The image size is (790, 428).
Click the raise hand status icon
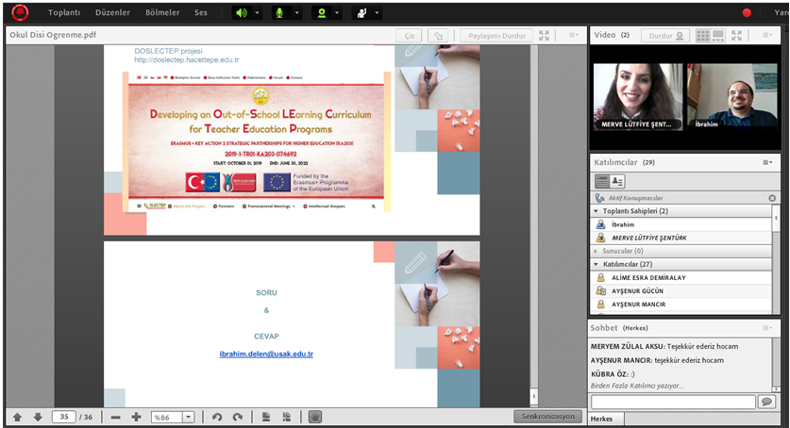360,13
